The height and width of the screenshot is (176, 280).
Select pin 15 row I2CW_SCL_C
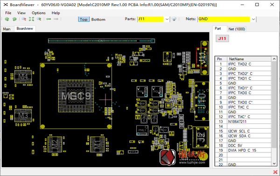coord(243,131)
